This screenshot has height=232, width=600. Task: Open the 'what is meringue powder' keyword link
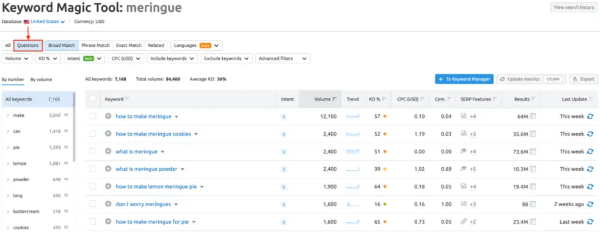point(146,169)
